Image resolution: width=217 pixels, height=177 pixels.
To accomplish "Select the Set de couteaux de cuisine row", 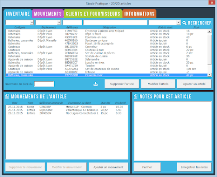I will click(107, 69).
